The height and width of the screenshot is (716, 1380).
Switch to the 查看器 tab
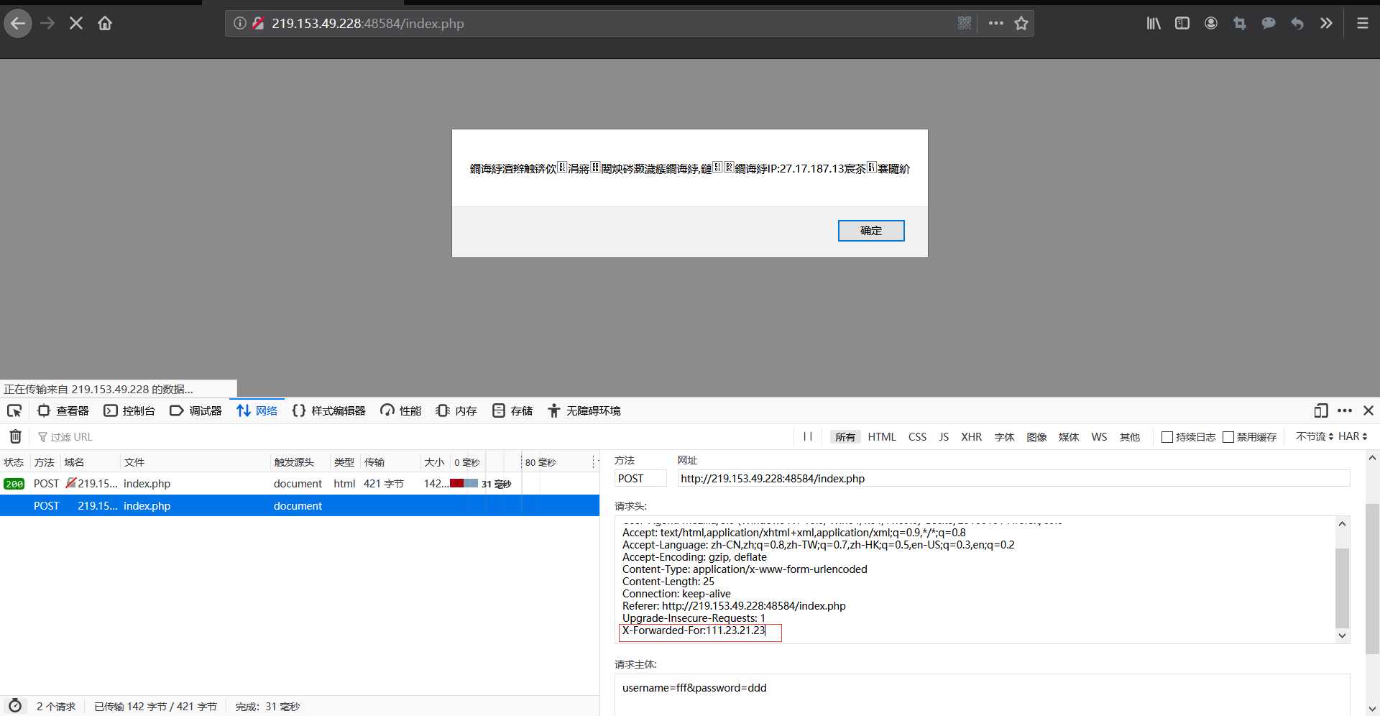(63, 410)
